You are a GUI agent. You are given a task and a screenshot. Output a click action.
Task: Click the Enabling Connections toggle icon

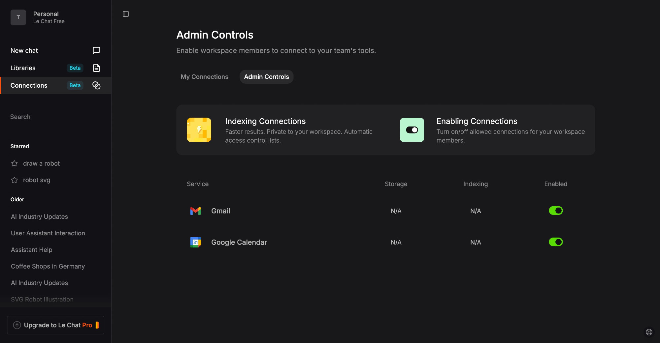[412, 130]
